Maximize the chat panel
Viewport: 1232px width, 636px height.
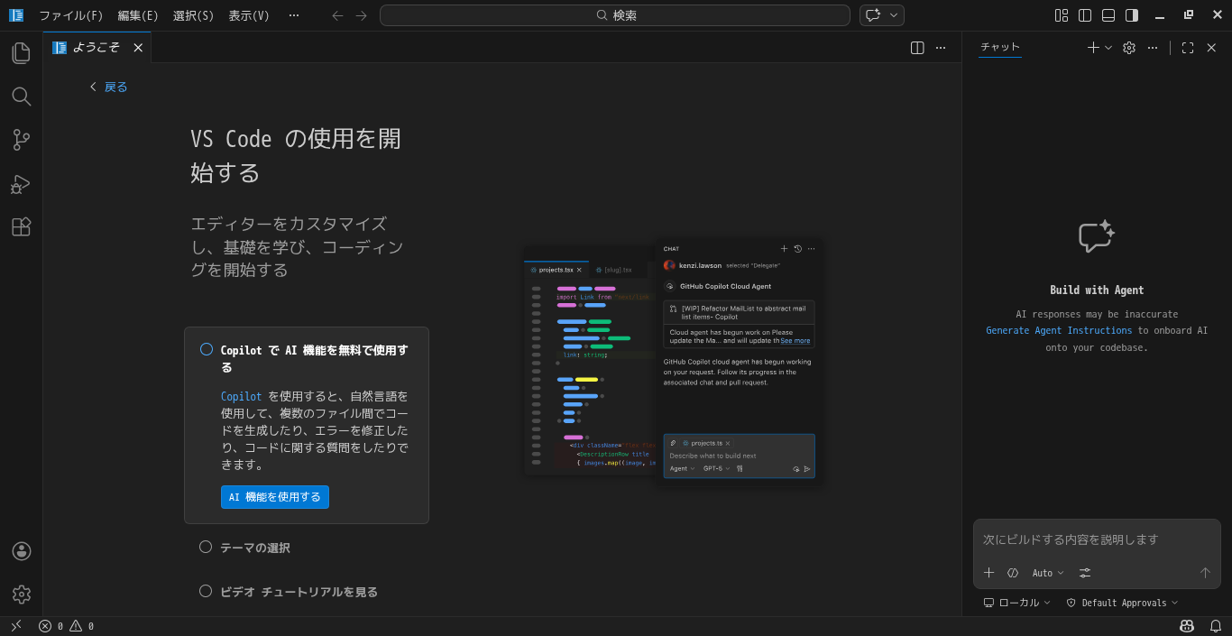pyautogui.click(x=1188, y=48)
